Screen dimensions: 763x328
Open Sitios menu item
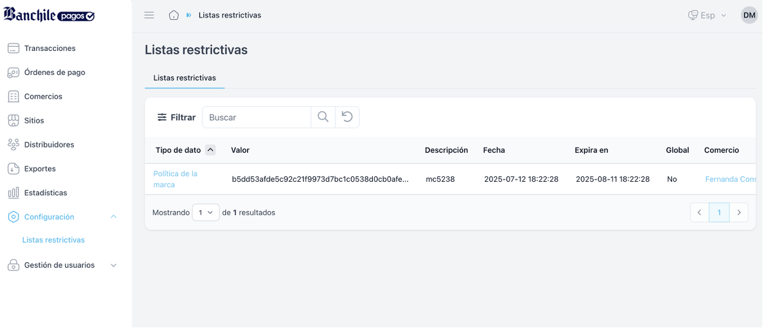[x=34, y=120]
